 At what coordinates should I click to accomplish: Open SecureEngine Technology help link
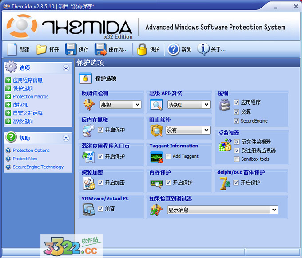pos(38,167)
